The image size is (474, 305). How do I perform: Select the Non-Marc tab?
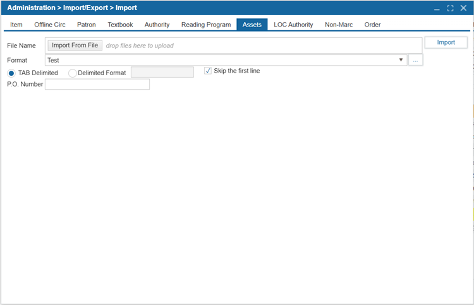339,25
